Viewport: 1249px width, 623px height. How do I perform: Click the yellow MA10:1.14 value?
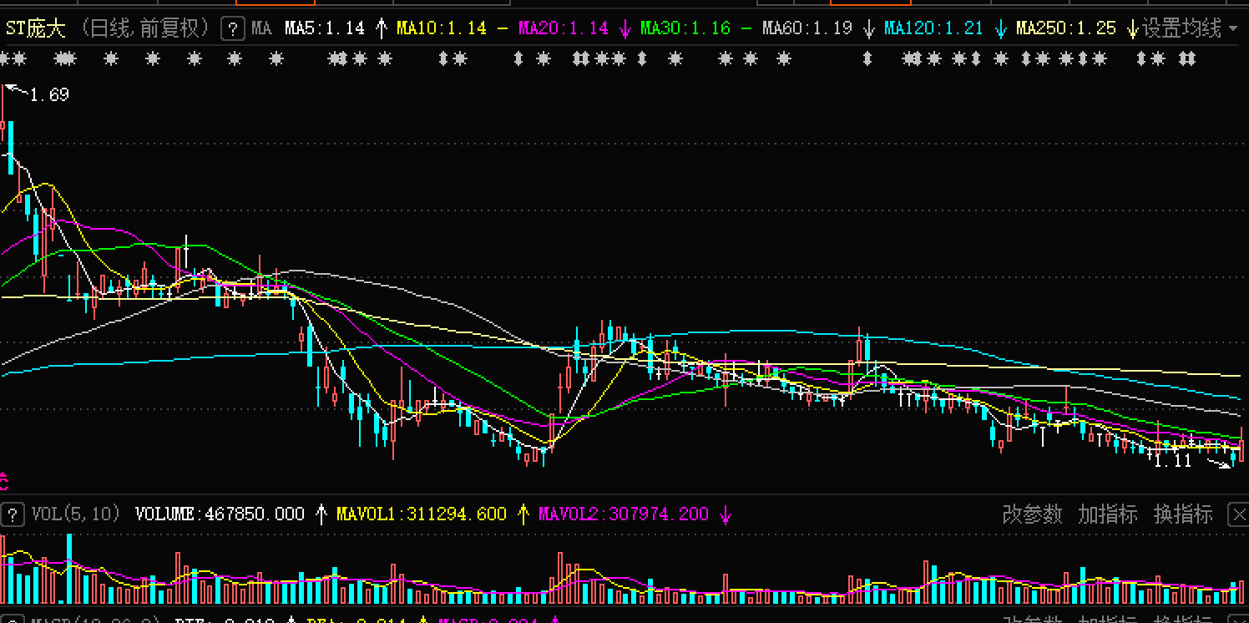point(442,28)
